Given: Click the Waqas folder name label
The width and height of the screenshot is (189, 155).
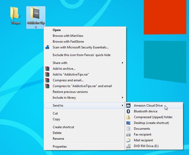Looking at the screenshot, I should [16, 23].
